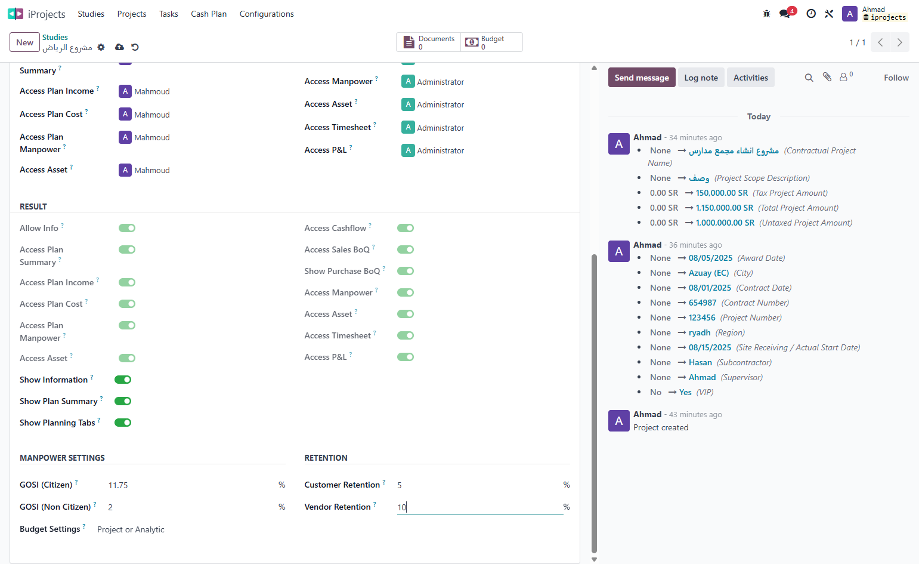Open the Tasks menu
Screen dimensions: 919x564
tap(169, 14)
